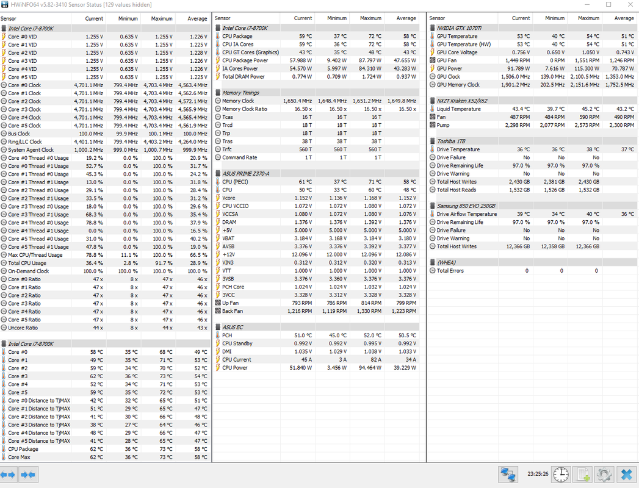Image resolution: width=639 pixels, height=488 pixels.
Task: Reset values with the clock icon button
Action: click(561, 475)
